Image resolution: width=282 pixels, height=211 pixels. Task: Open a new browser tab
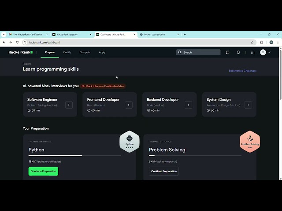[185, 34]
